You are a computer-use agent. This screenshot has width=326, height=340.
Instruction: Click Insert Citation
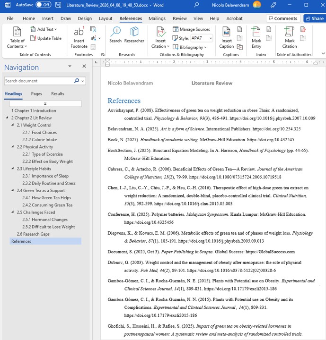pyautogui.click(x=160, y=37)
